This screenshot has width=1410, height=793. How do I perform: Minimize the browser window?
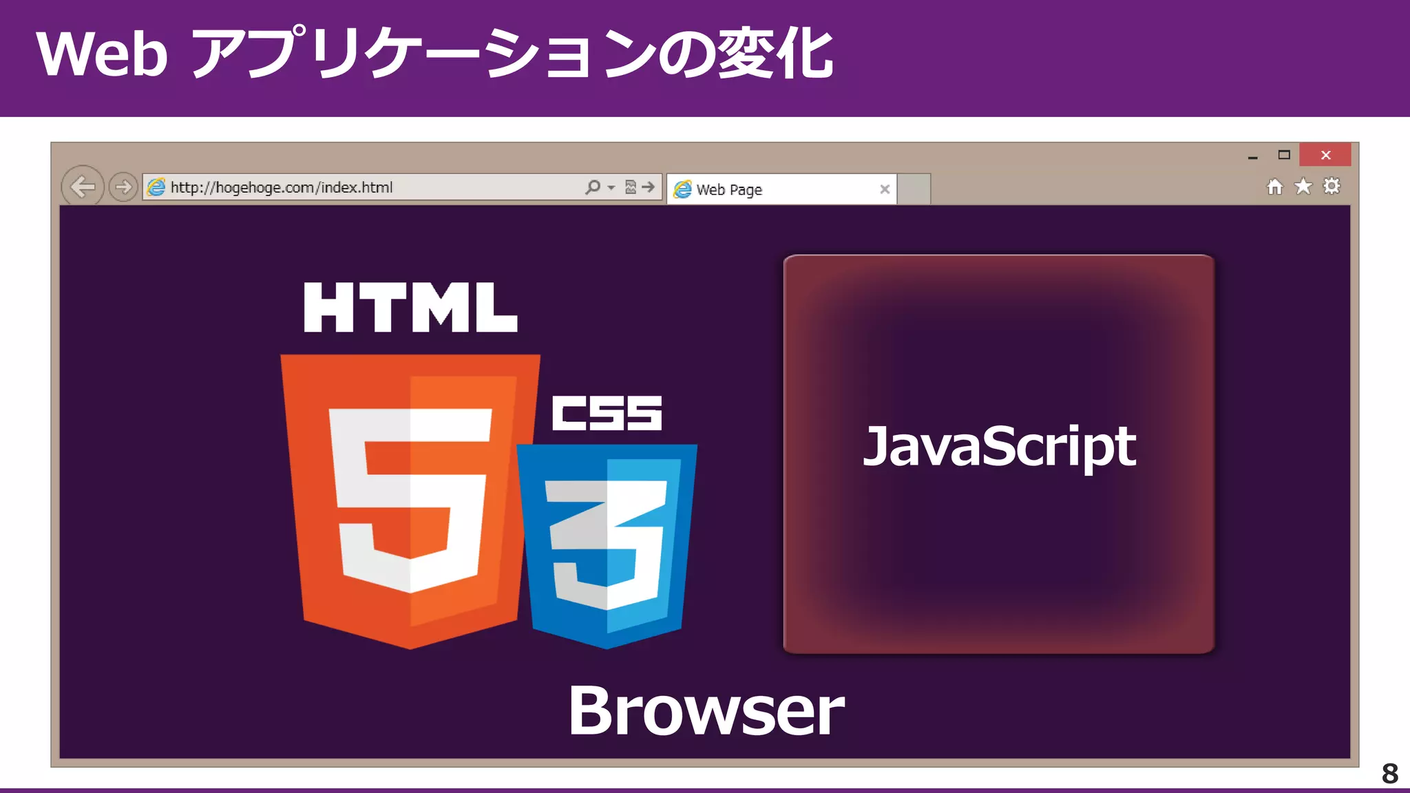click(x=1252, y=156)
